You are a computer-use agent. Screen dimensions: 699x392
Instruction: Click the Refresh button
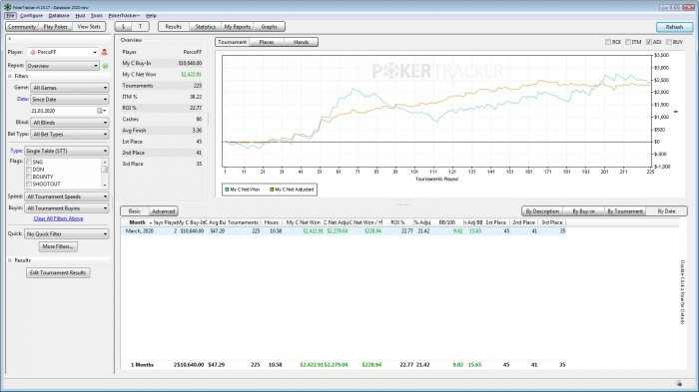coord(674,27)
